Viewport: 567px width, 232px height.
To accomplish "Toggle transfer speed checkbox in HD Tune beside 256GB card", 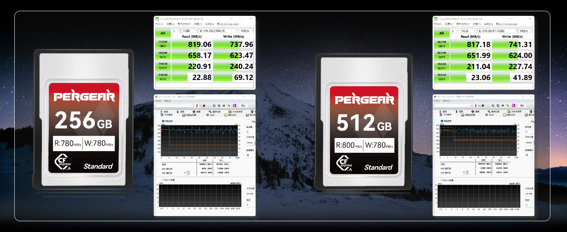I will pyautogui.click(x=163, y=121).
